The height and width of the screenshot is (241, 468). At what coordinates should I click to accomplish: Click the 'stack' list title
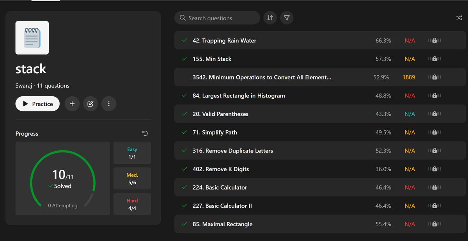tap(31, 69)
